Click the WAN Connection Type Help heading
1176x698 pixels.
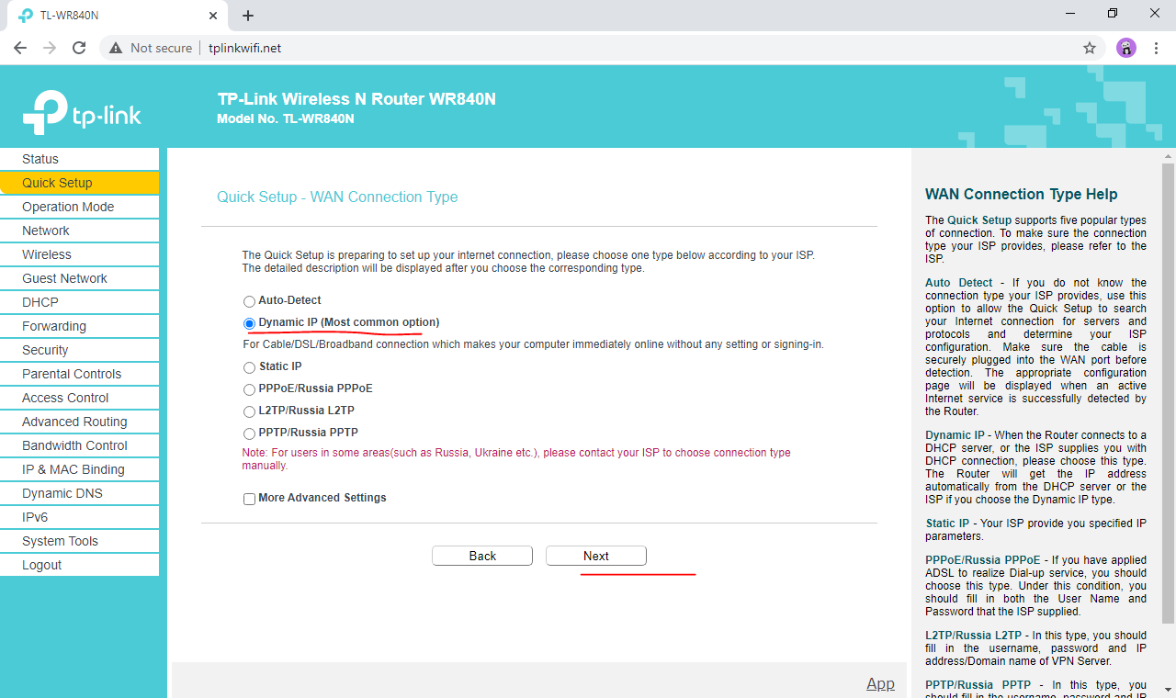pos(1022,194)
